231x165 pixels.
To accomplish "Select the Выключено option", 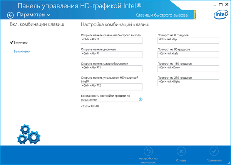I will pyautogui.click(x=22, y=51).
